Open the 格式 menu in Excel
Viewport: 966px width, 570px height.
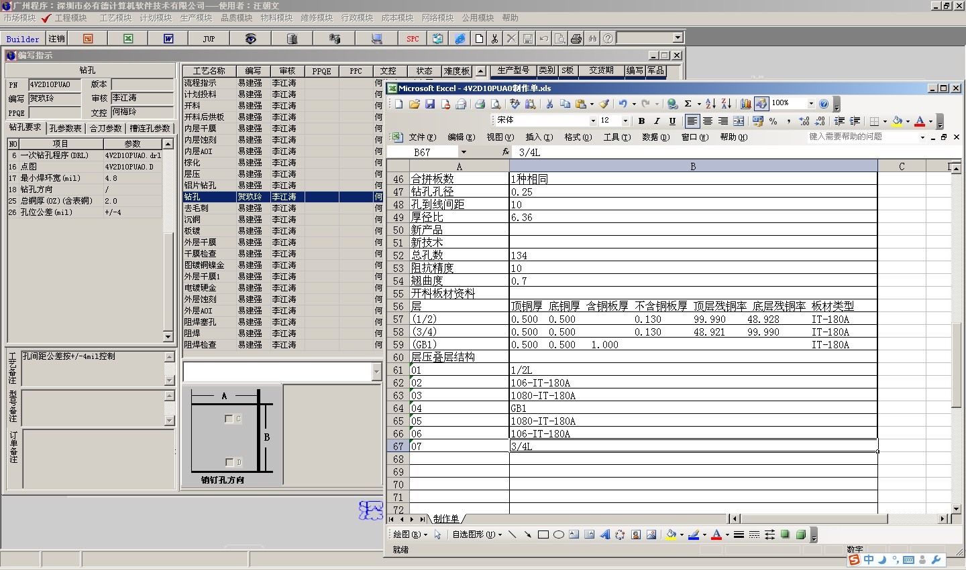tap(577, 137)
